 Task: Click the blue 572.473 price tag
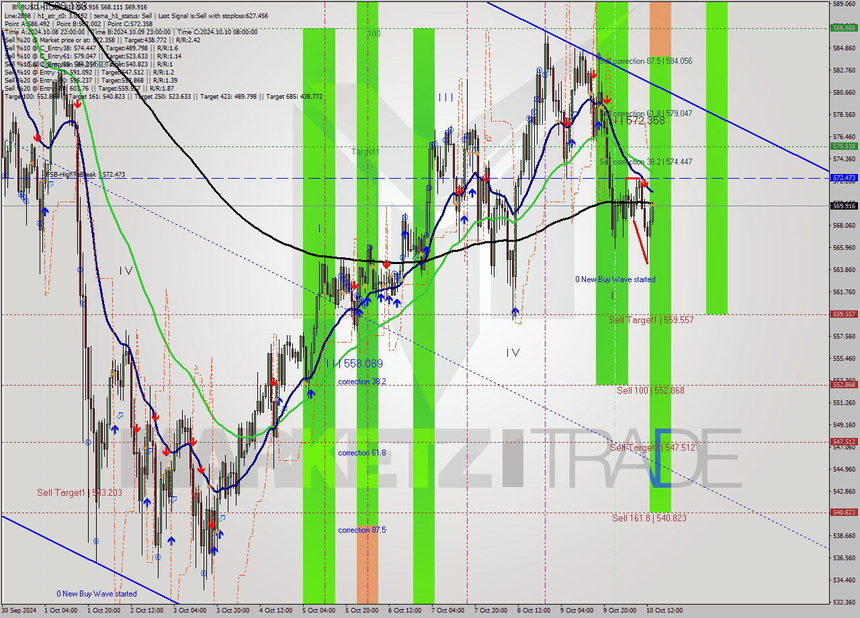point(844,178)
